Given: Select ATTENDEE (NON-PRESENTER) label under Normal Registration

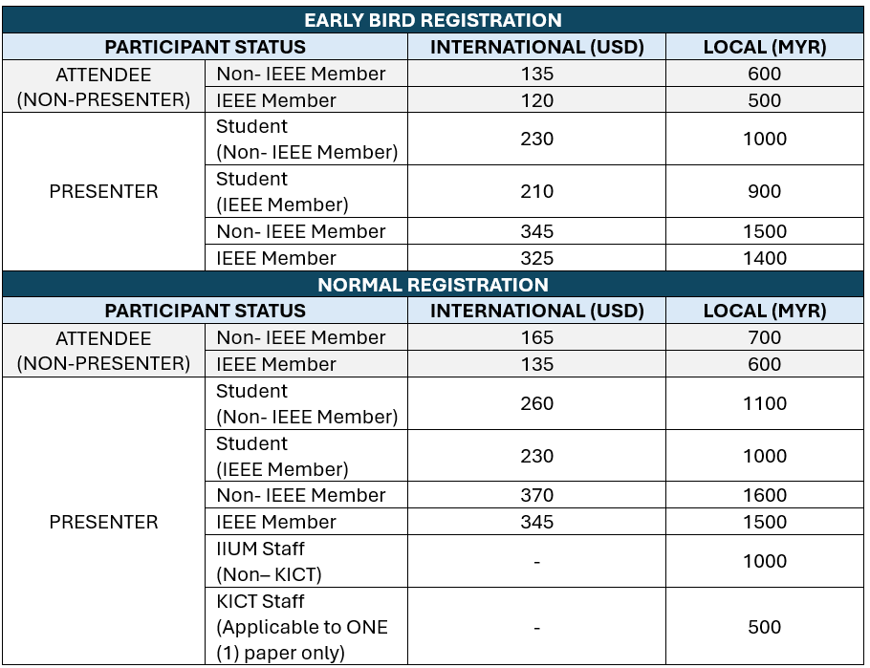Looking at the screenshot, I should [103, 351].
